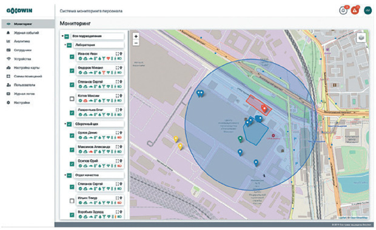Open the red alert triangle warnings

(355, 10)
